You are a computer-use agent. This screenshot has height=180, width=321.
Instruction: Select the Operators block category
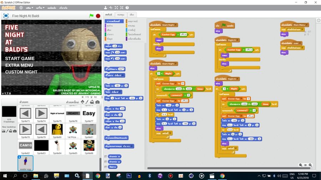134,34
